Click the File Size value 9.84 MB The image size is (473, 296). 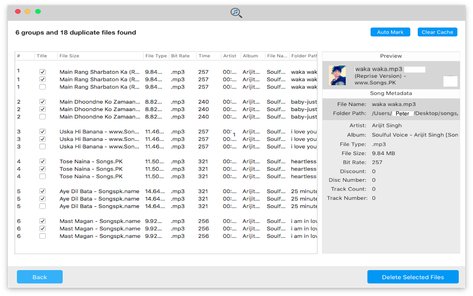(x=384, y=153)
